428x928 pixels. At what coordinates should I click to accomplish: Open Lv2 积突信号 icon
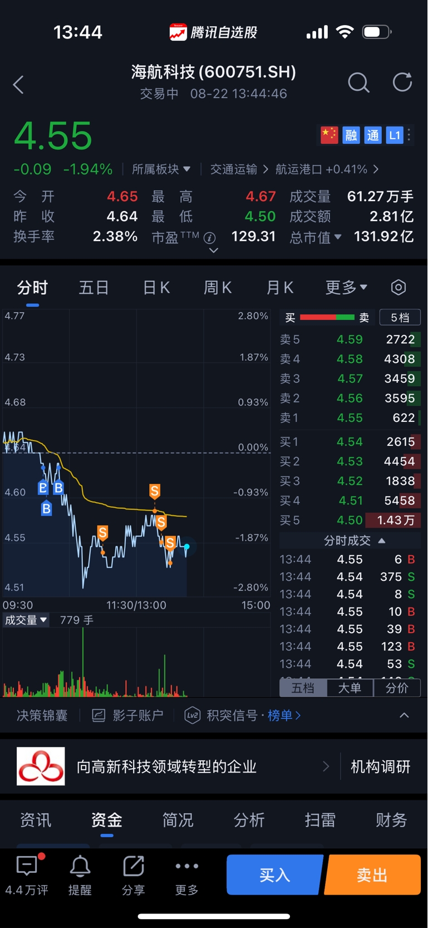click(193, 716)
